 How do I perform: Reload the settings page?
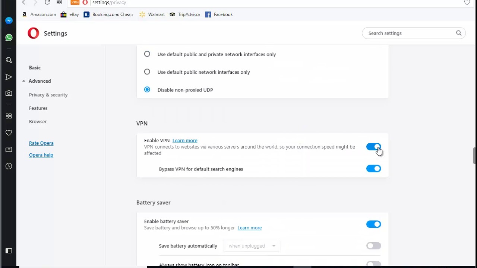47,3
